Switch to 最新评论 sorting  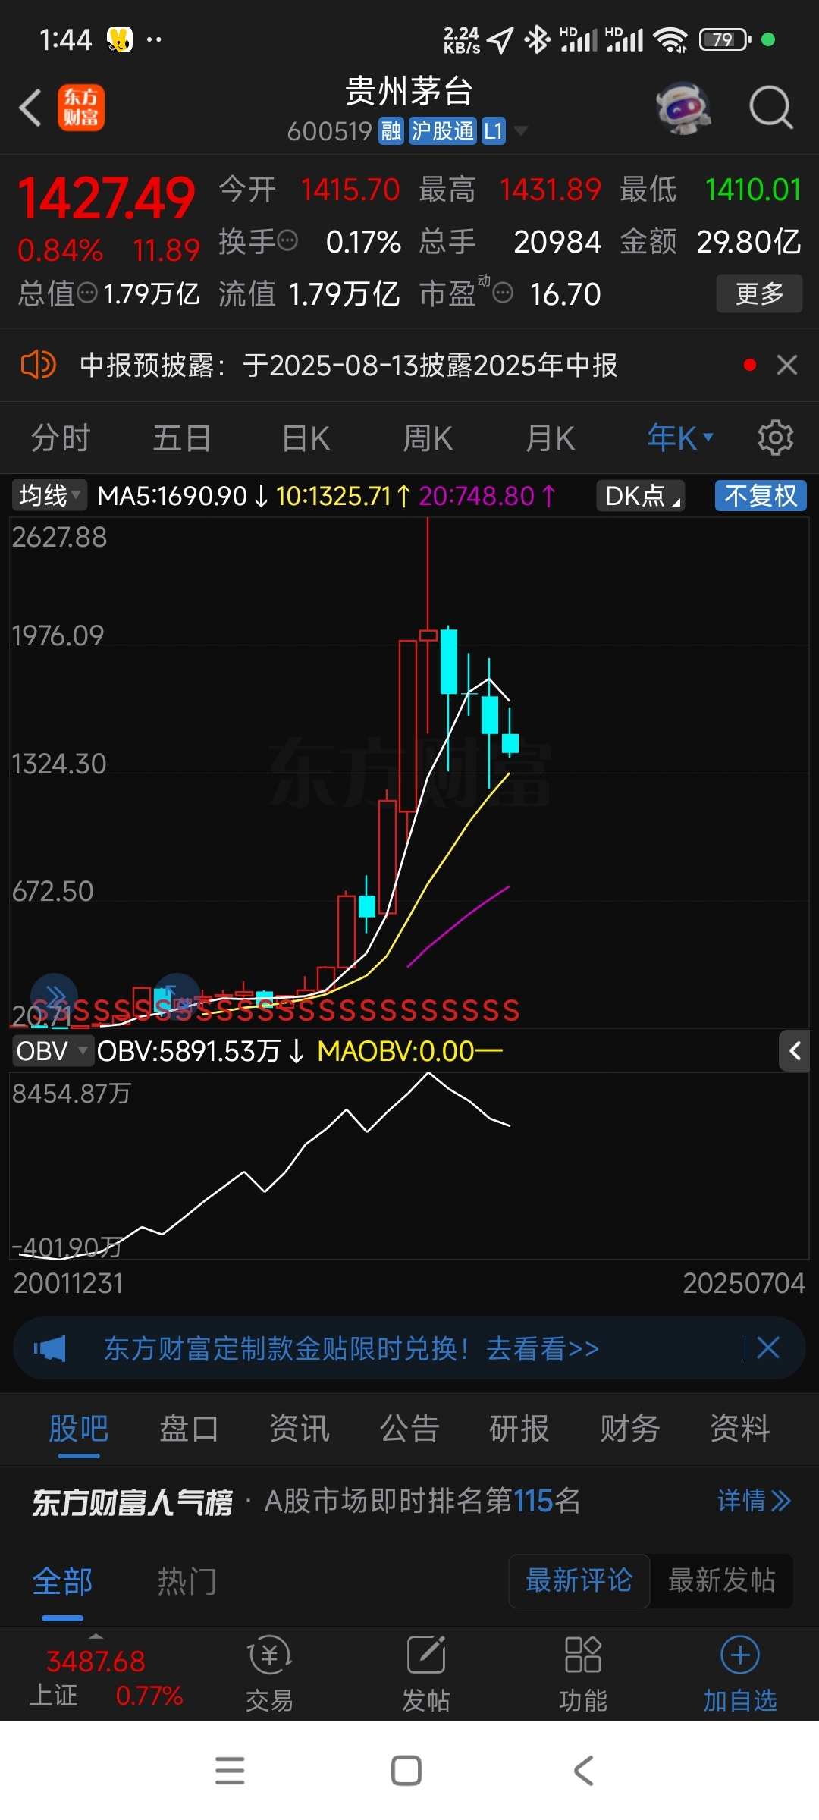tap(579, 1580)
